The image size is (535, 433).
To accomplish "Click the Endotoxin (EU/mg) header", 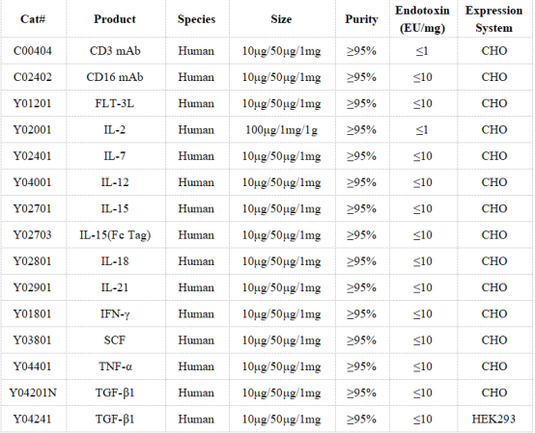I will (422, 19).
